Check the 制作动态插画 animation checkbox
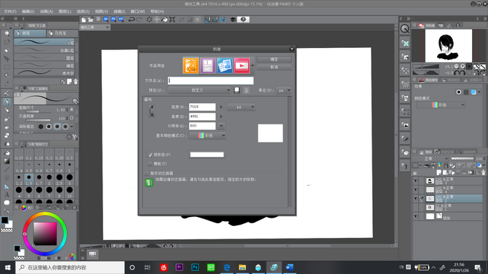The width and height of the screenshot is (488, 274). pyautogui.click(x=147, y=173)
